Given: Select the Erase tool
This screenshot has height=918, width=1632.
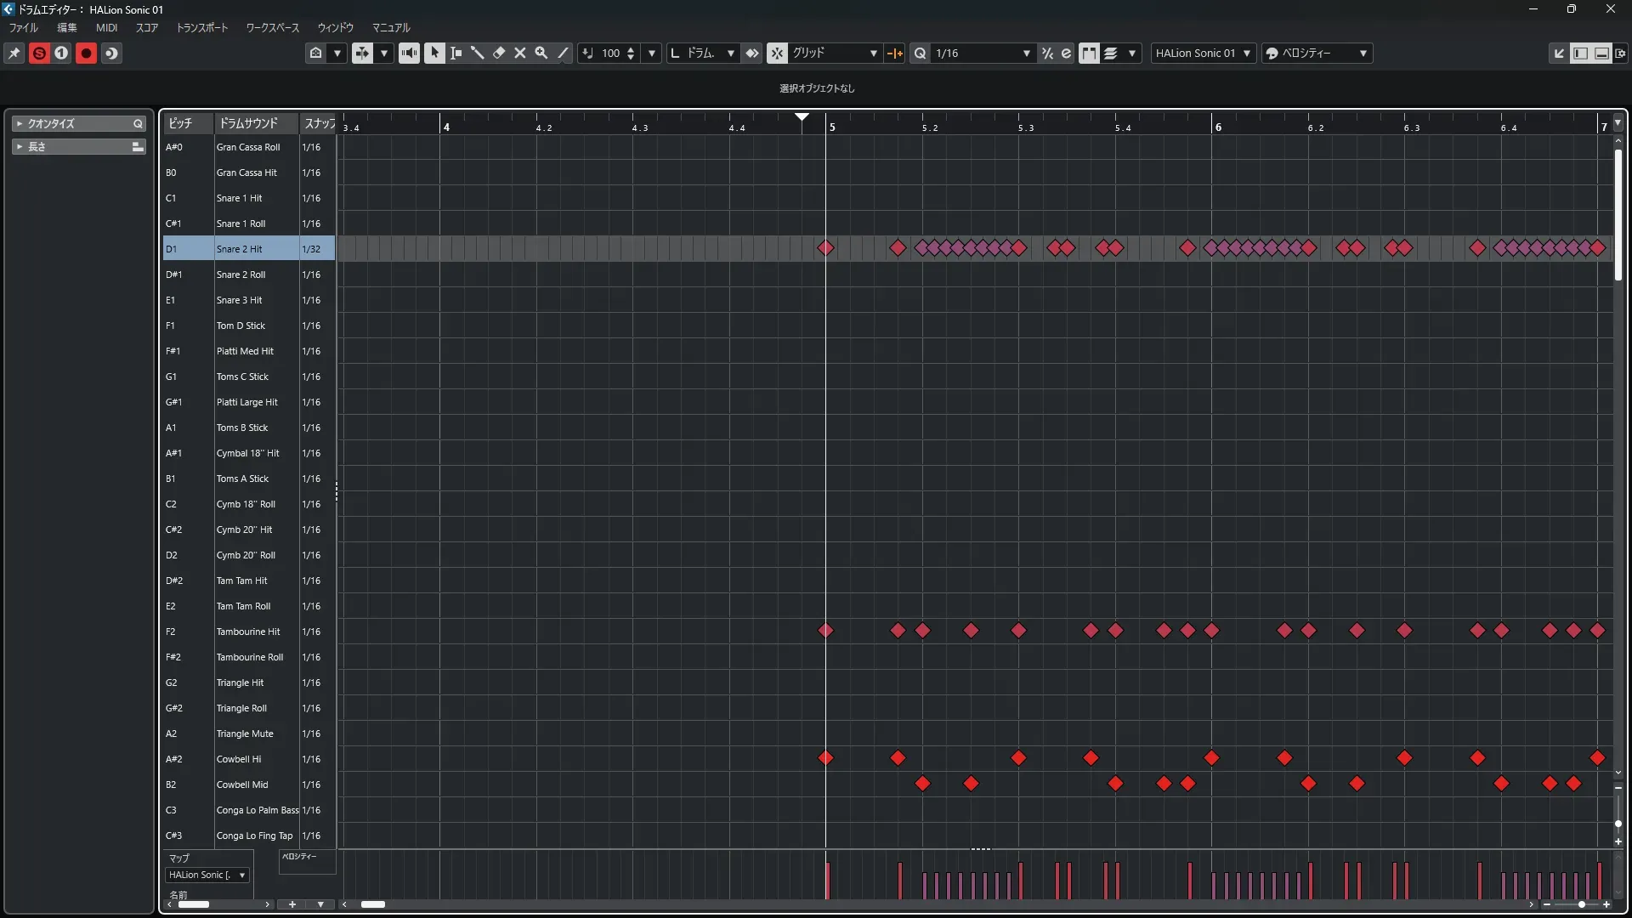Looking at the screenshot, I should point(499,53).
